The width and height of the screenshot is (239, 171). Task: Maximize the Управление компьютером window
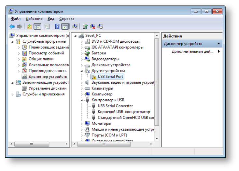tap(206, 11)
